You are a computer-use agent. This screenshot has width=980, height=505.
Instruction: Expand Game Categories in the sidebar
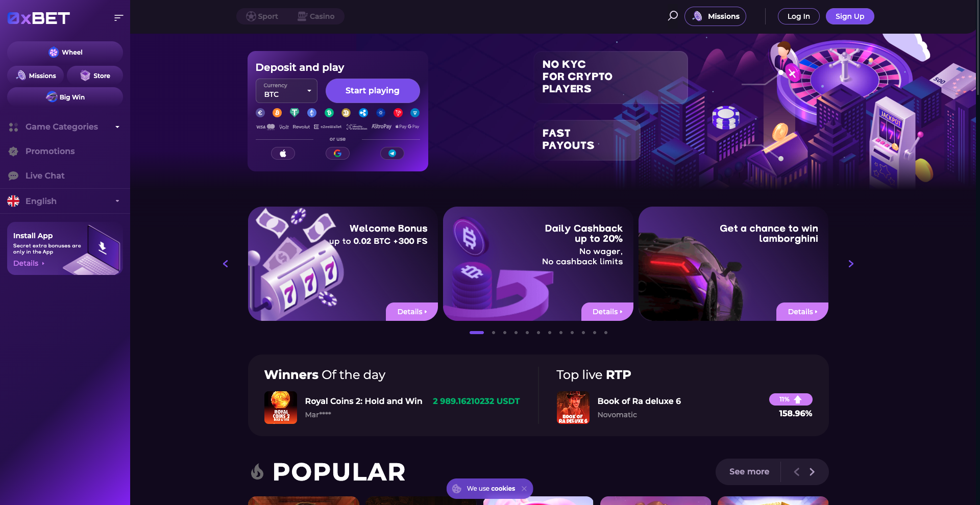pos(65,127)
